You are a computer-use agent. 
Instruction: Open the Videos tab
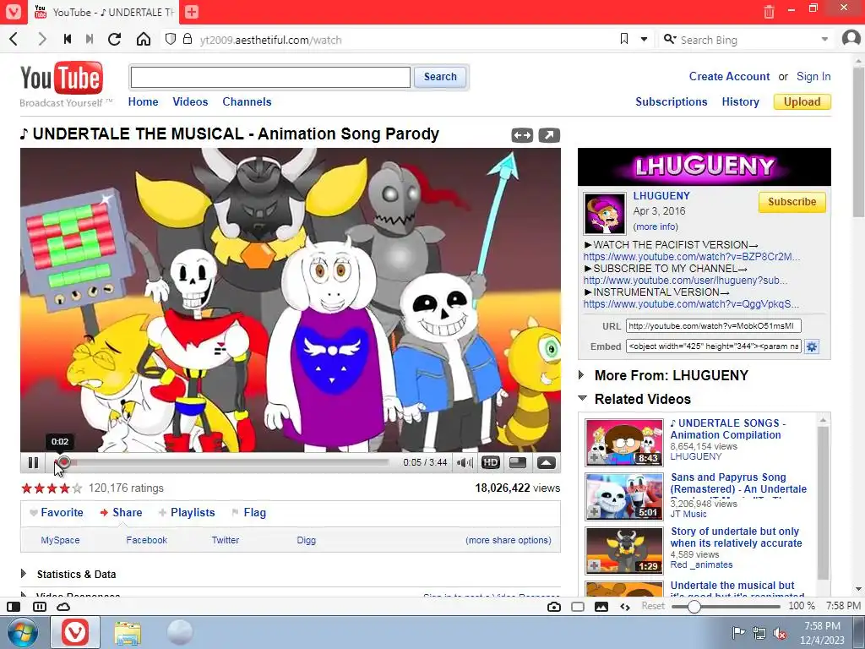pos(190,101)
